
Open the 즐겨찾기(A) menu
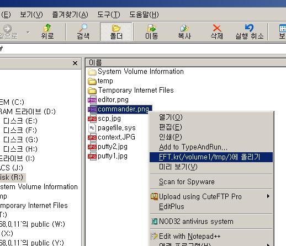(x=70, y=14)
